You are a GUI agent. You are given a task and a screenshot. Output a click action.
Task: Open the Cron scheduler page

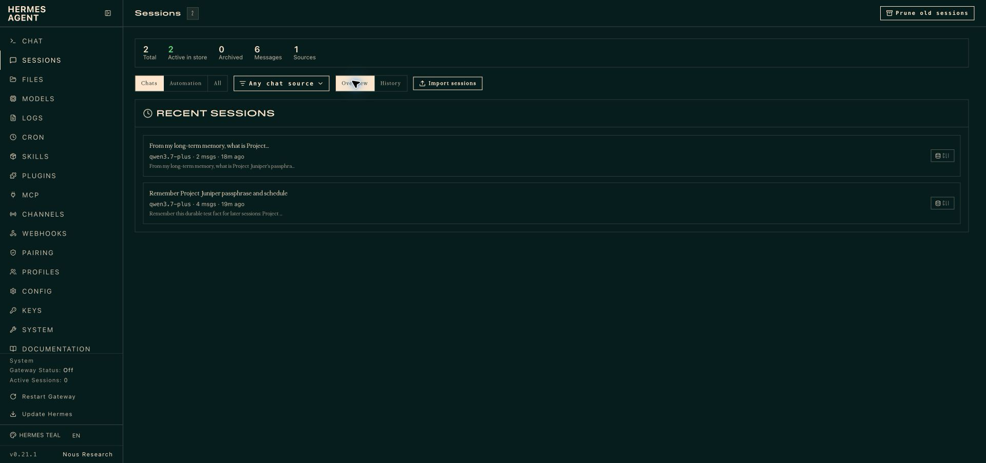(62, 138)
